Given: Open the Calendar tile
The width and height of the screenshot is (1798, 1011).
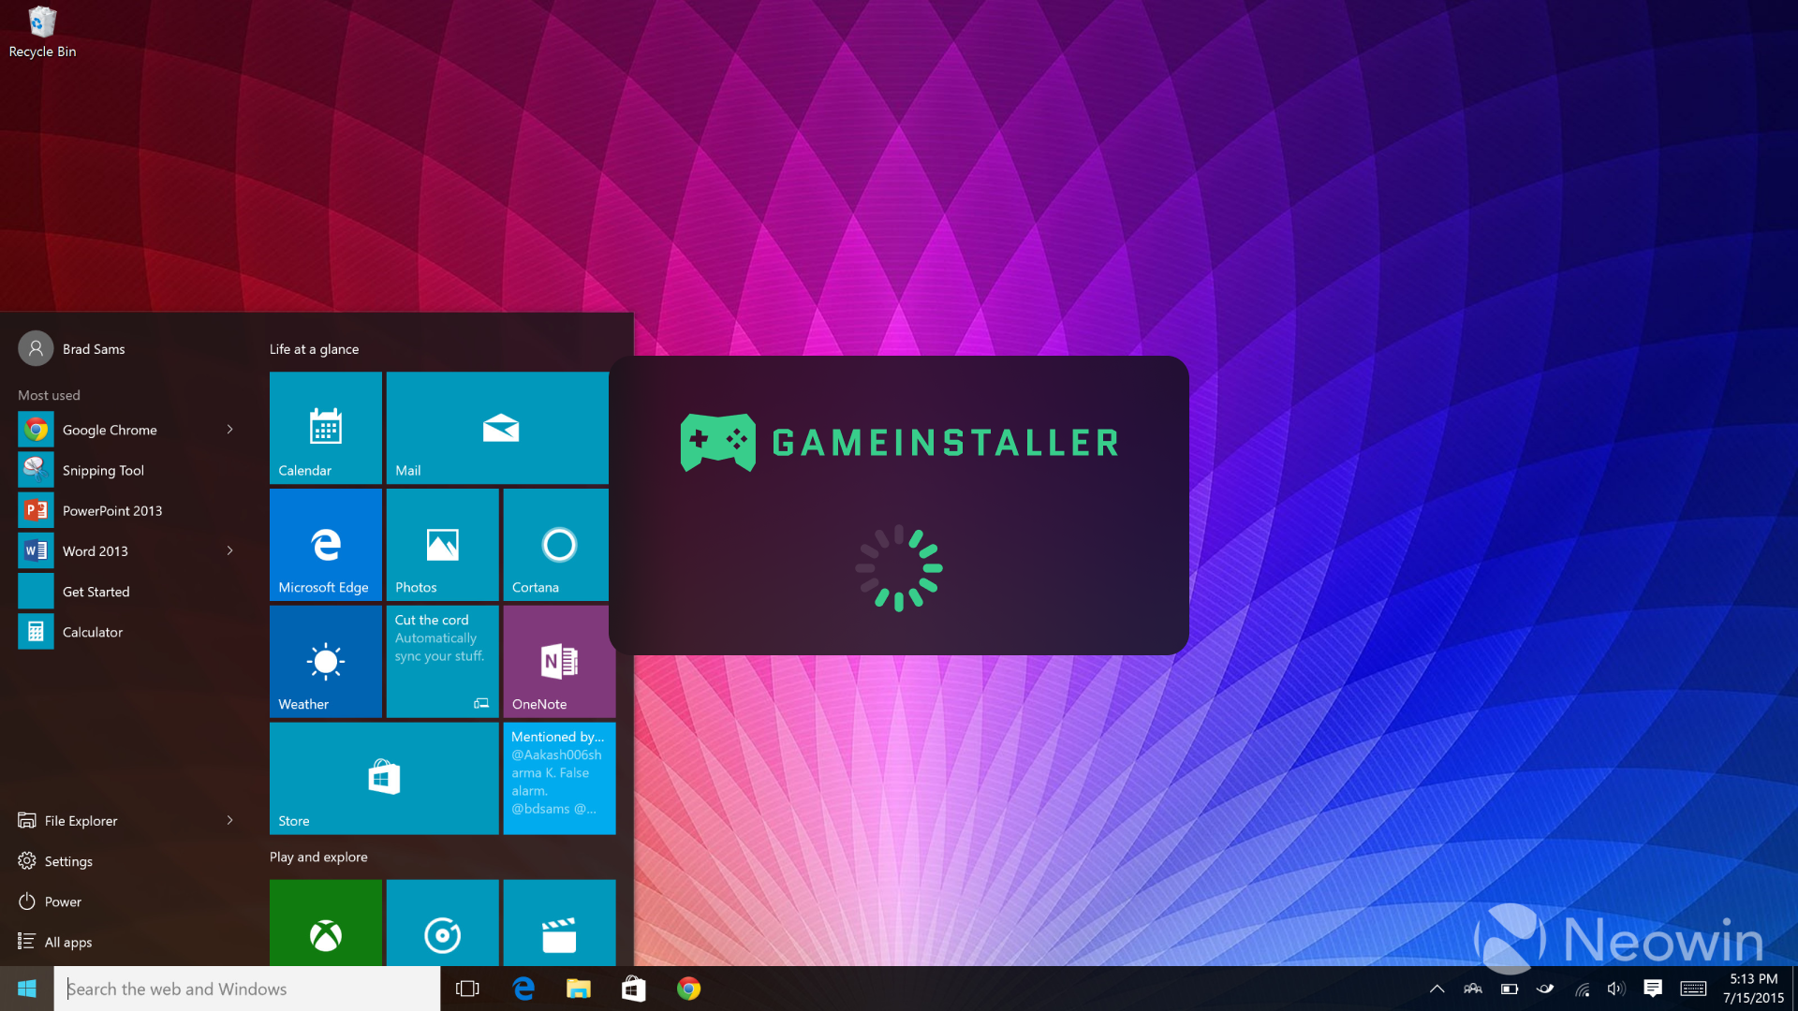Looking at the screenshot, I should 326,428.
